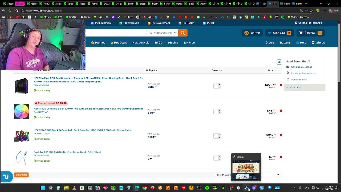
Task: Open NZXT F120 Core RGB fan product link
Action: (88, 109)
